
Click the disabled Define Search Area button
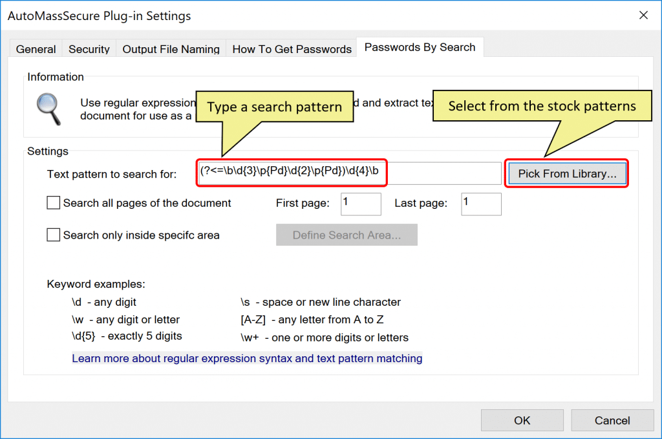[347, 235]
